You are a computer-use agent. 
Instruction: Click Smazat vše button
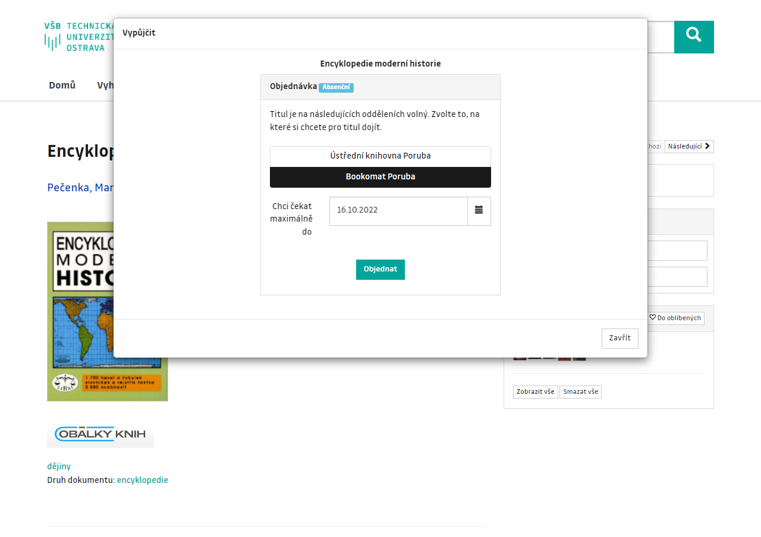click(580, 392)
